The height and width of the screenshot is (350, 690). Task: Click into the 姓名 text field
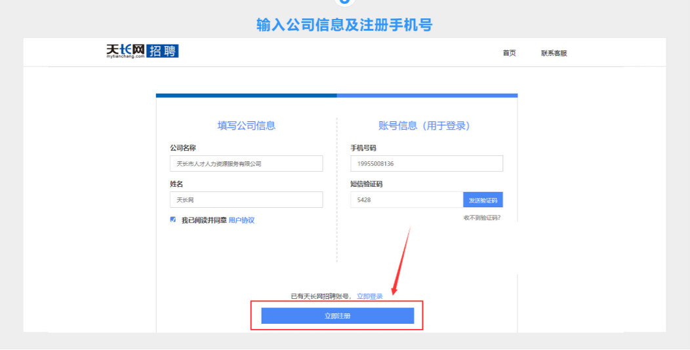click(246, 200)
